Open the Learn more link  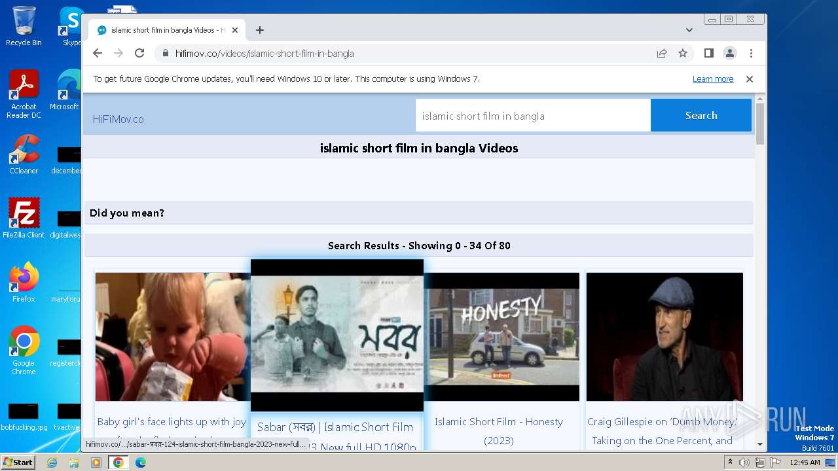(x=713, y=79)
